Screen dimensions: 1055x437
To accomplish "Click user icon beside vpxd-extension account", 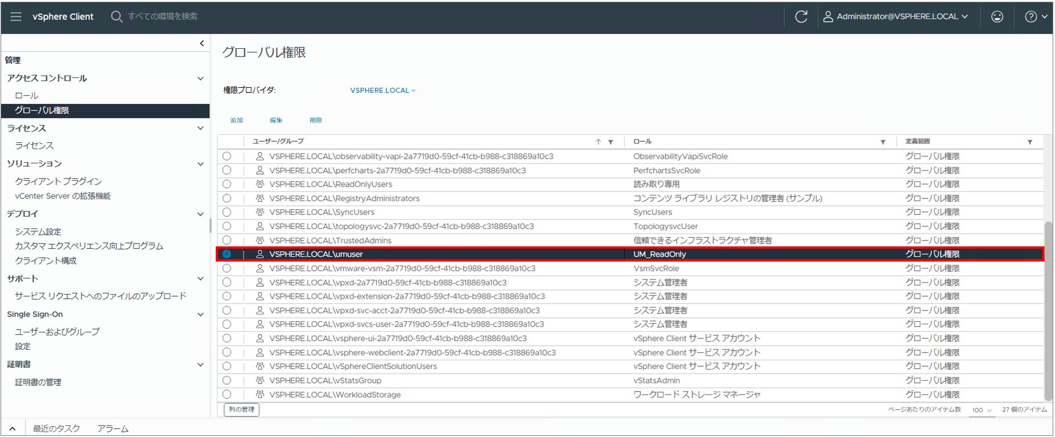I will [260, 296].
